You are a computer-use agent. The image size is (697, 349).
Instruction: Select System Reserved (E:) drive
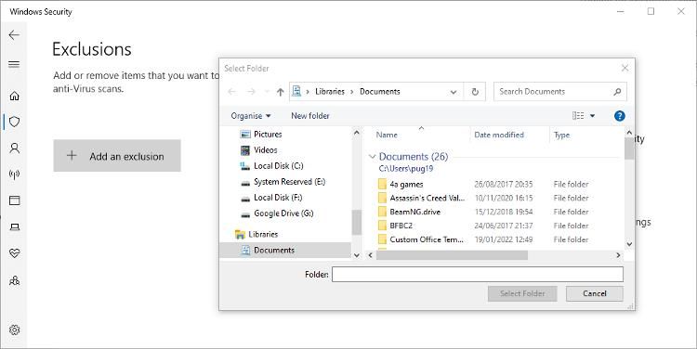pos(289,182)
